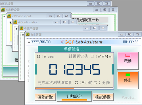Click the 準備就緒 status banner
Viewport: 142px width, 105px height.
click(74, 49)
